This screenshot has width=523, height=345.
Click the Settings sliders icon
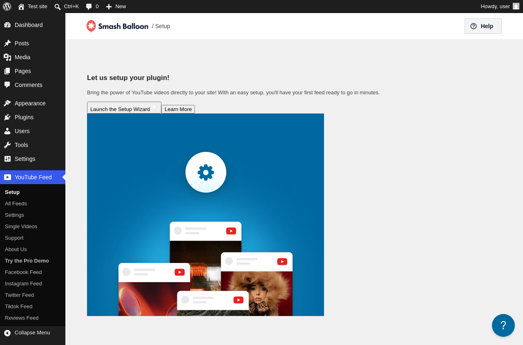click(x=7, y=159)
